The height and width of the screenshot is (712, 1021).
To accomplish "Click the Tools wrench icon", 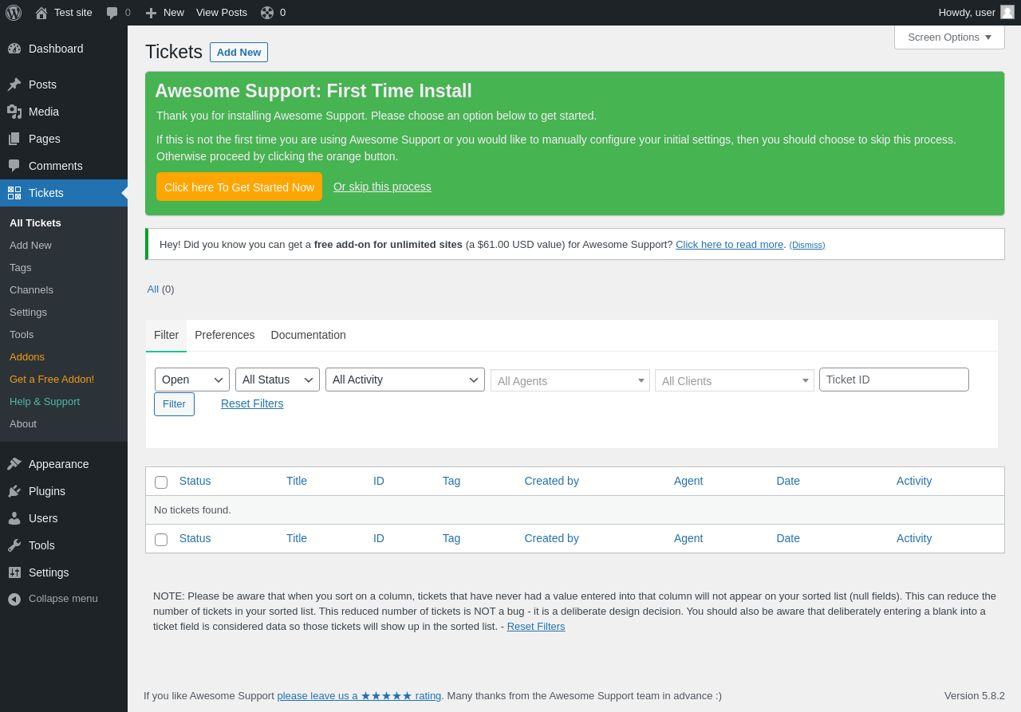I will click(x=14, y=545).
